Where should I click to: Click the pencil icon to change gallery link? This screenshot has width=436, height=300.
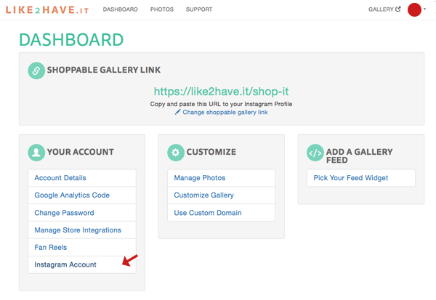pyautogui.click(x=177, y=113)
